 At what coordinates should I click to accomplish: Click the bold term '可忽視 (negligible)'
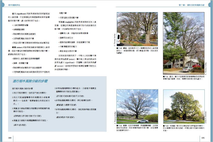click(x=66, y=22)
